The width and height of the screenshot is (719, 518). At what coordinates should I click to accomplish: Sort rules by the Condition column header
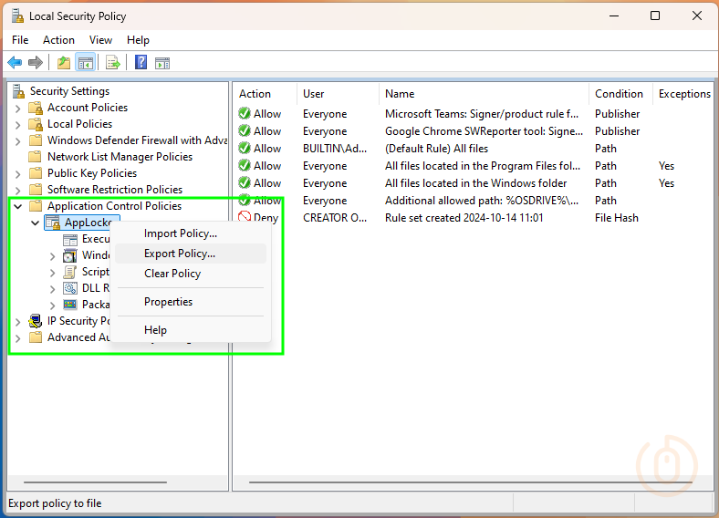coord(619,94)
